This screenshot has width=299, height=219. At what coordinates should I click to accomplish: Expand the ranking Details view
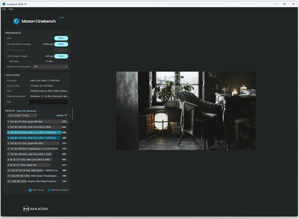point(60,115)
